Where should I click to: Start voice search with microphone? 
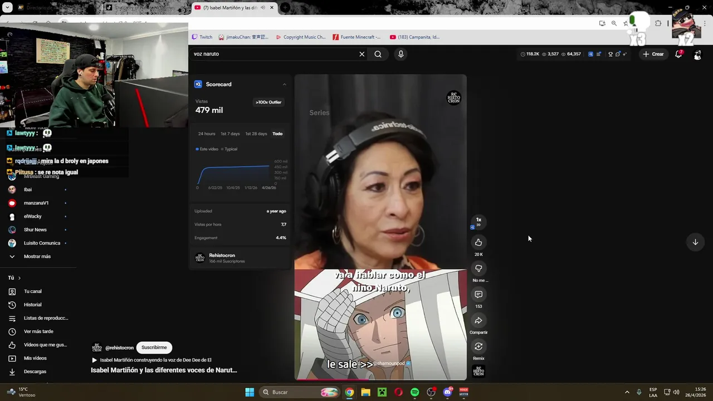coord(401,54)
